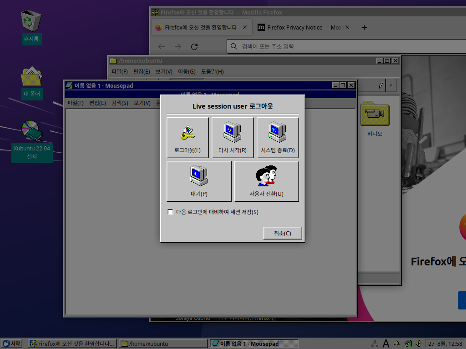
Task: Minimize the Mousepad window
Action: [x=335, y=85]
